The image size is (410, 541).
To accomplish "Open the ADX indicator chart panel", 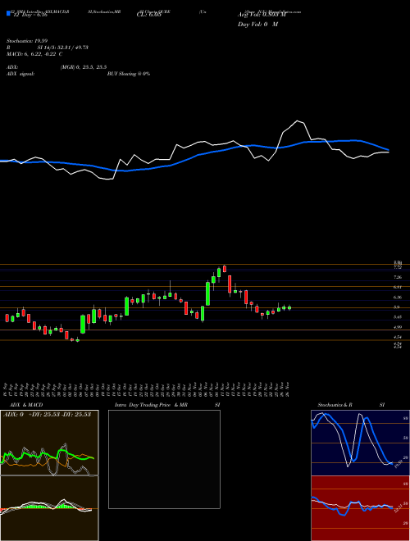I will 49,443.
